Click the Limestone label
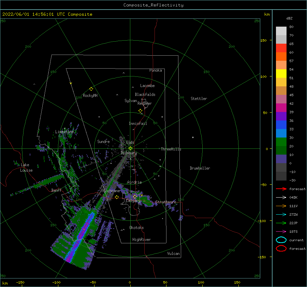 64,132
